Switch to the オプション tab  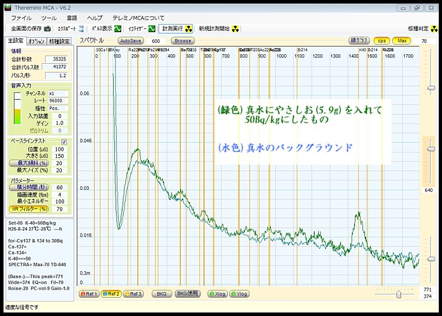(36, 42)
